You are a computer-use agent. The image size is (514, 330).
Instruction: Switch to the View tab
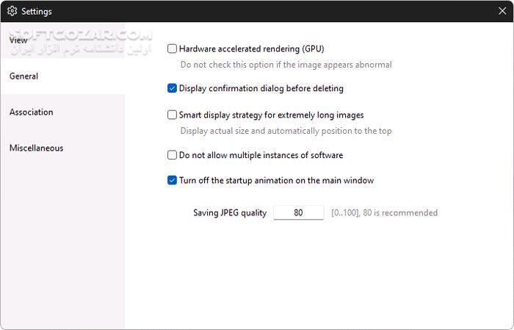pos(18,40)
